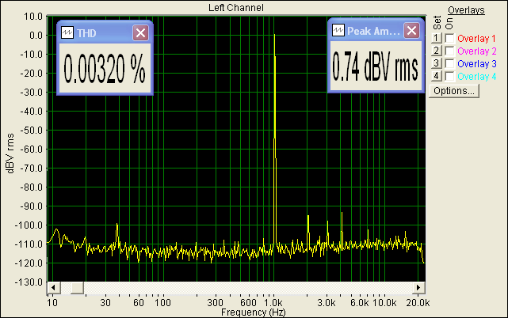The width and height of the screenshot is (508, 318).
Task: Click the THD value 0.00320 %
Action: click(105, 69)
